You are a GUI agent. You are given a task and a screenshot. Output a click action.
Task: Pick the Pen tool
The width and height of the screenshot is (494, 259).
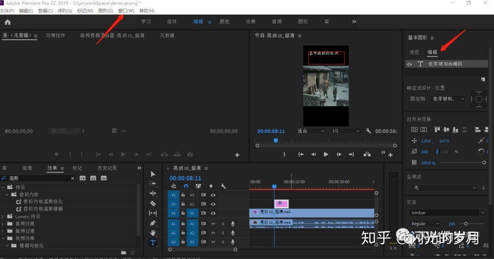click(153, 223)
